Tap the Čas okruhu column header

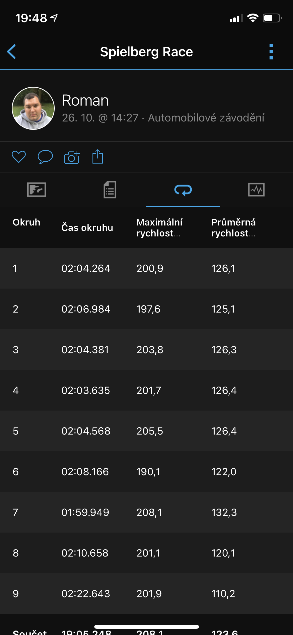click(x=87, y=228)
